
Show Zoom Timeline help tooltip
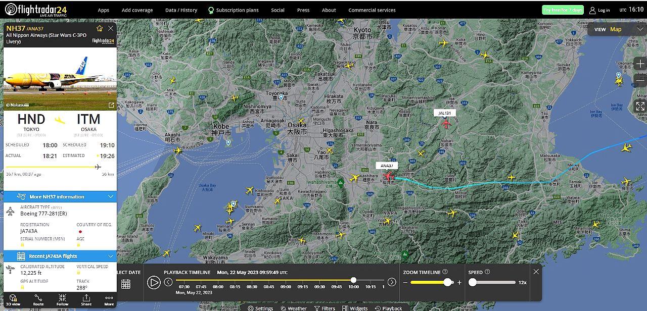coord(445,272)
